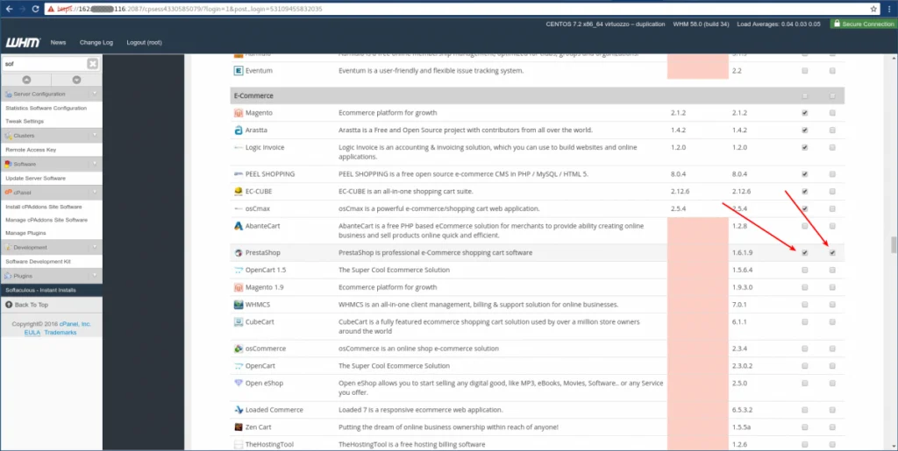The image size is (898, 451).
Task: Uncheck second checkbox in PrestaShop row
Action: click(x=832, y=253)
